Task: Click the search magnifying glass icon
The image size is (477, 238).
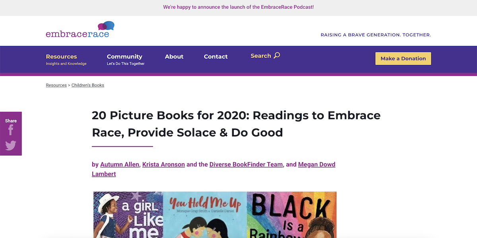Action: click(x=277, y=56)
